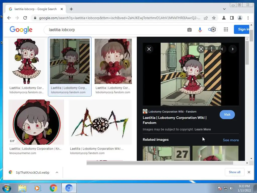Expand options for SipThatKnockOut.webp download
This screenshot has height=193, width=257.
(x=57, y=172)
